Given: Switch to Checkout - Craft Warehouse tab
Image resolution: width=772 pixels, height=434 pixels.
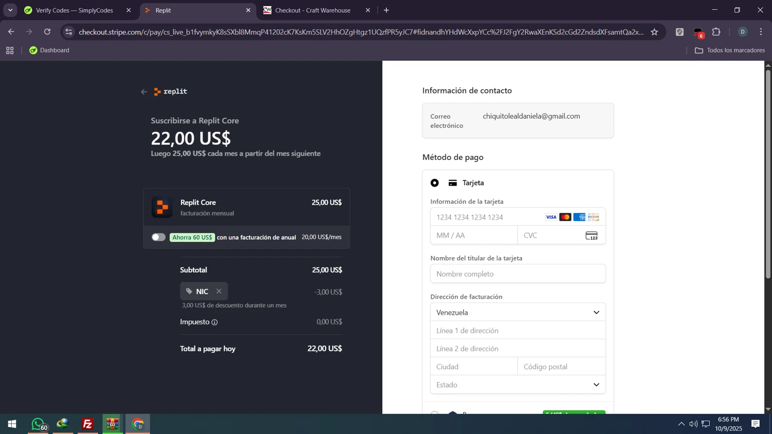Looking at the screenshot, I should pyautogui.click(x=312, y=10).
